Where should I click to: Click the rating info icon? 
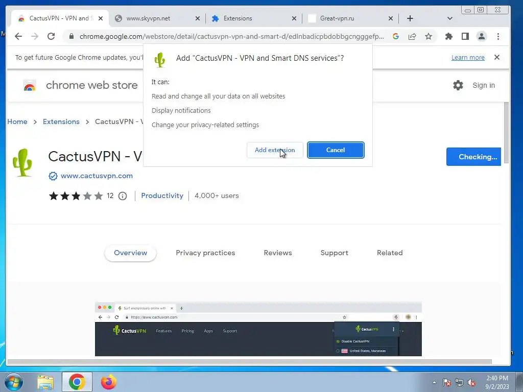pyautogui.click(x=123, y=196)
